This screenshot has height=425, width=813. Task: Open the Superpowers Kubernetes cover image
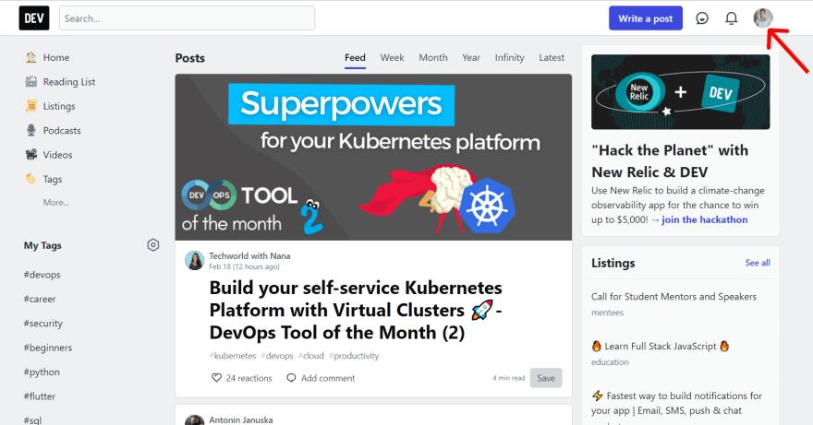[373, 157]
